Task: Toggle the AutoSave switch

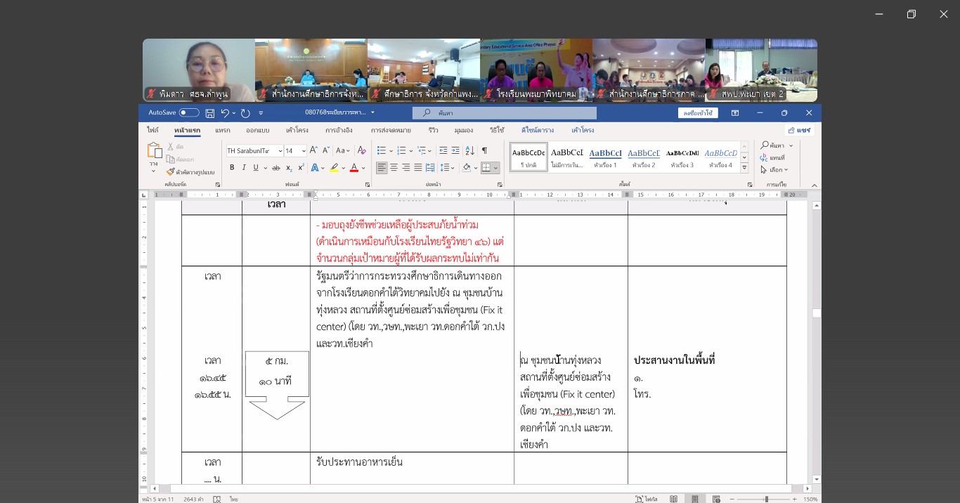Action: point(188,112)
